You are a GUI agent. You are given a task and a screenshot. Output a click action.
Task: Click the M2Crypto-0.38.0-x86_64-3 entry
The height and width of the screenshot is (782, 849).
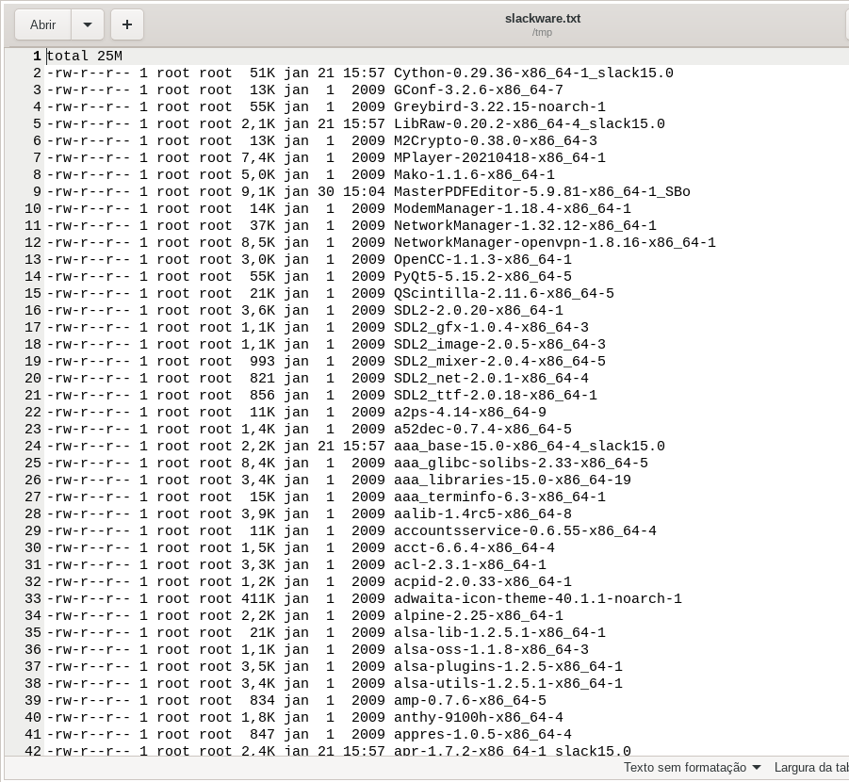[496, 140]
